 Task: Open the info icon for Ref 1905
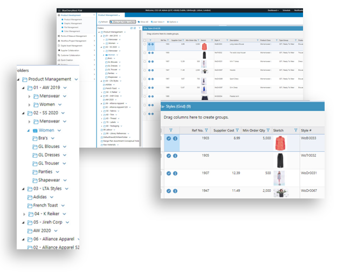tap(175, 156)
